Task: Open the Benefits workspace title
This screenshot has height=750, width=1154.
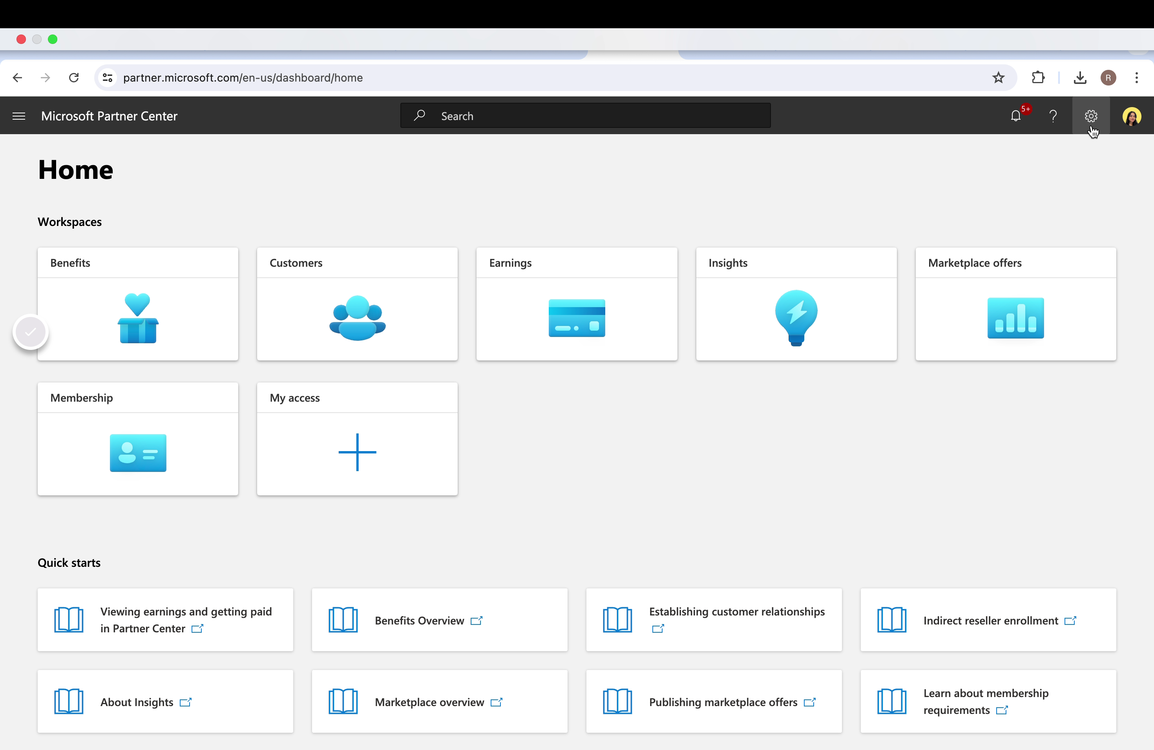Action: click(70, 262)
